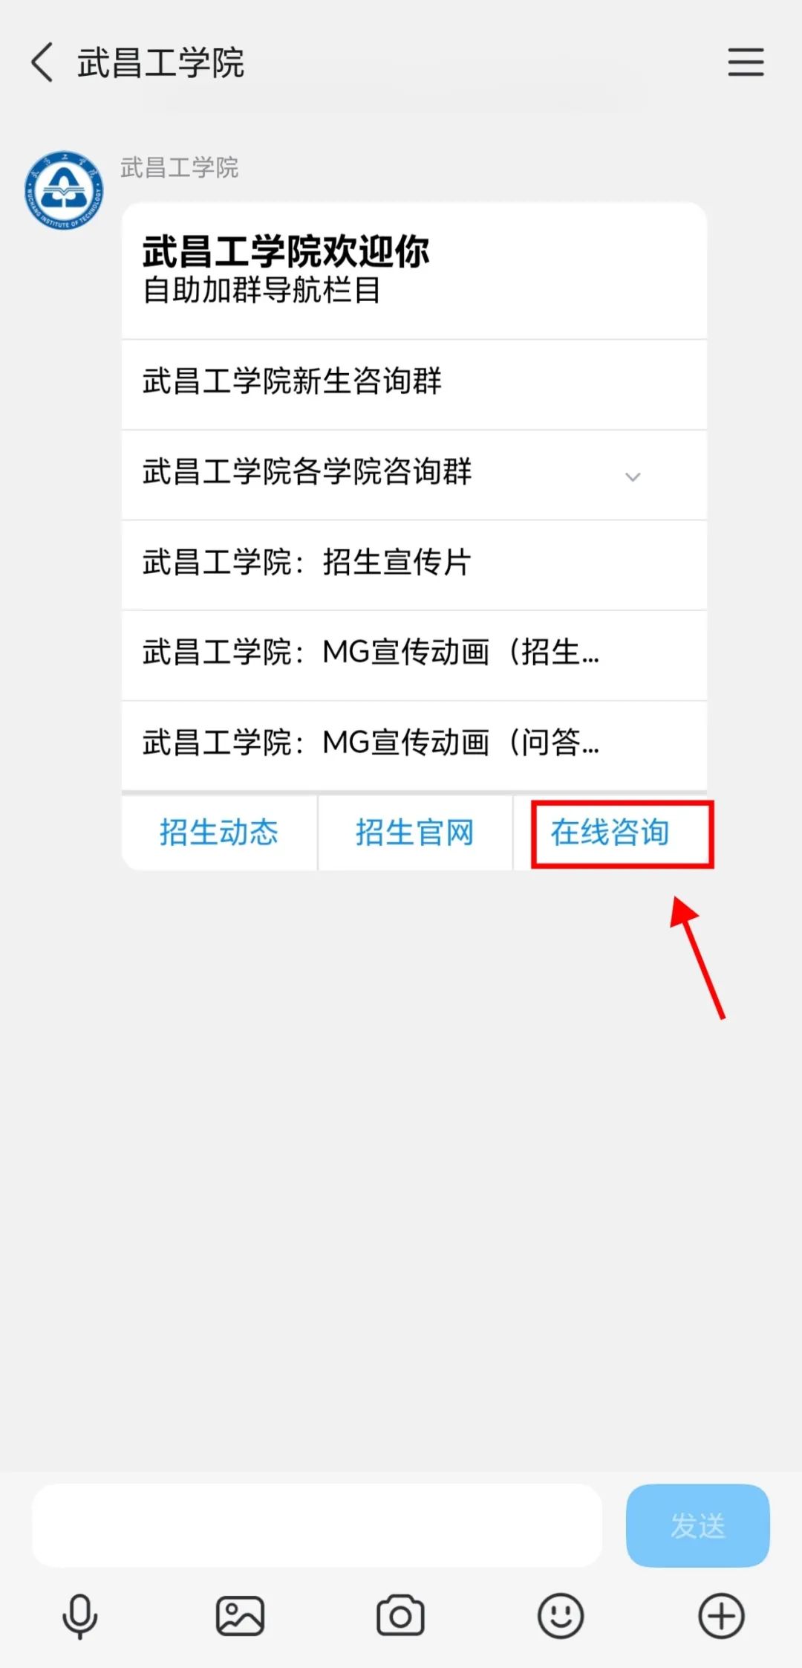Viewport: 802px width, 1668px height.
Task: Launch the camera icon
Action: [x=400, y=1616]
